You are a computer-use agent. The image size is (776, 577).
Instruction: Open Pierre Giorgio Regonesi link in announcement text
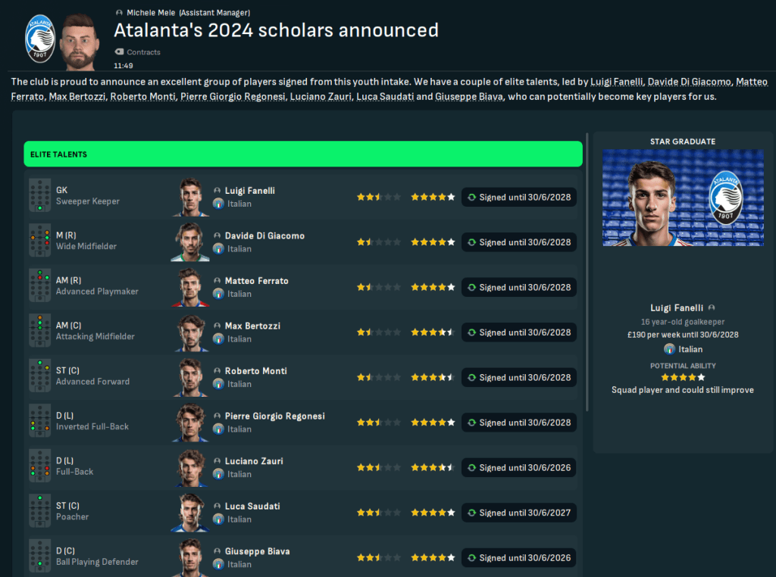[233, 97]
